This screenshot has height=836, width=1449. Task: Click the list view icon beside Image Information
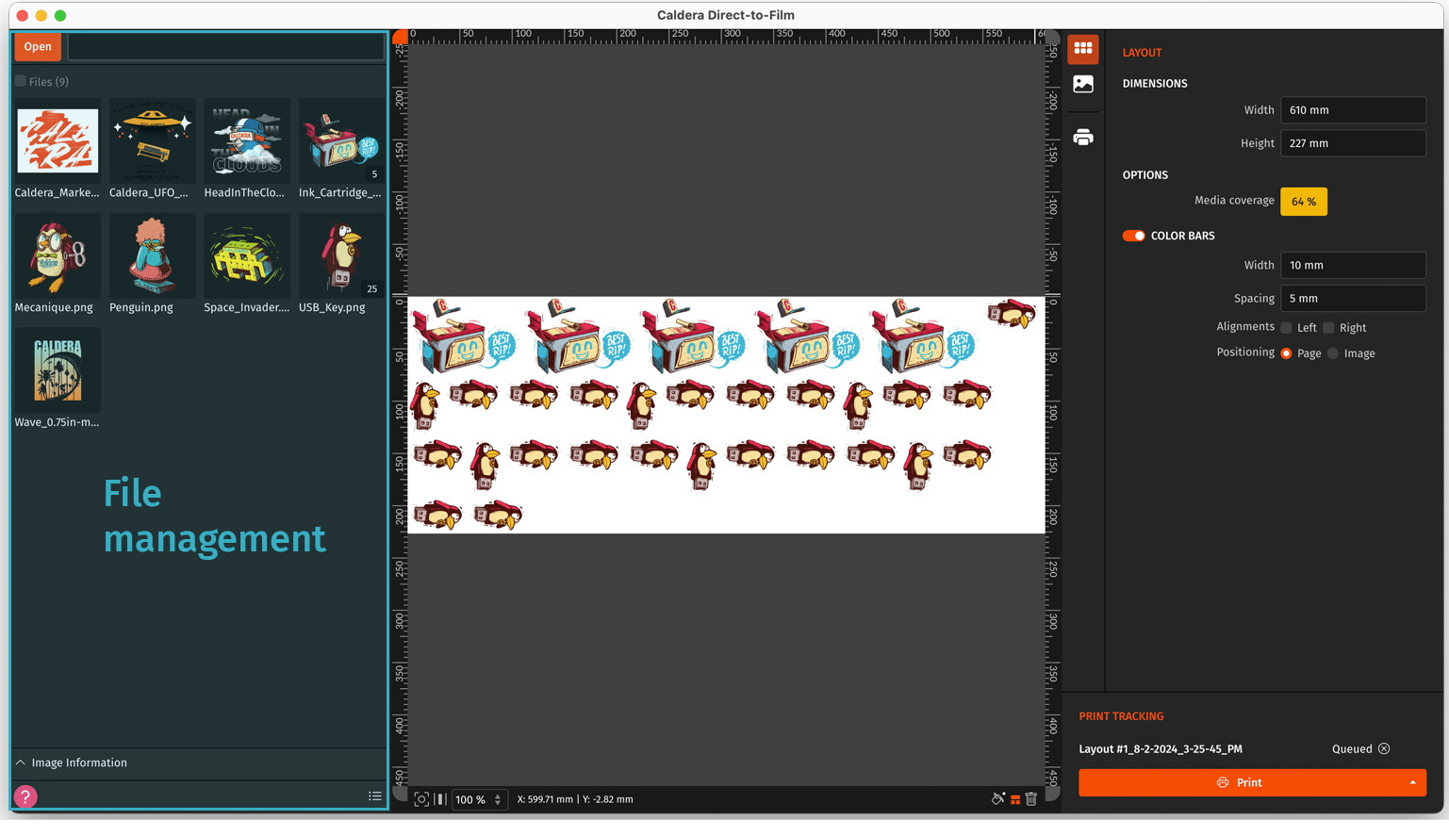click(x=374, y=796)
